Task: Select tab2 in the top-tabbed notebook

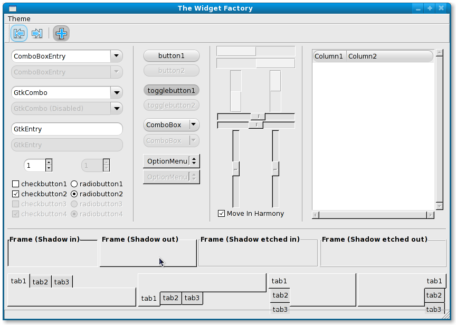Action: click(x=41, y=282)
